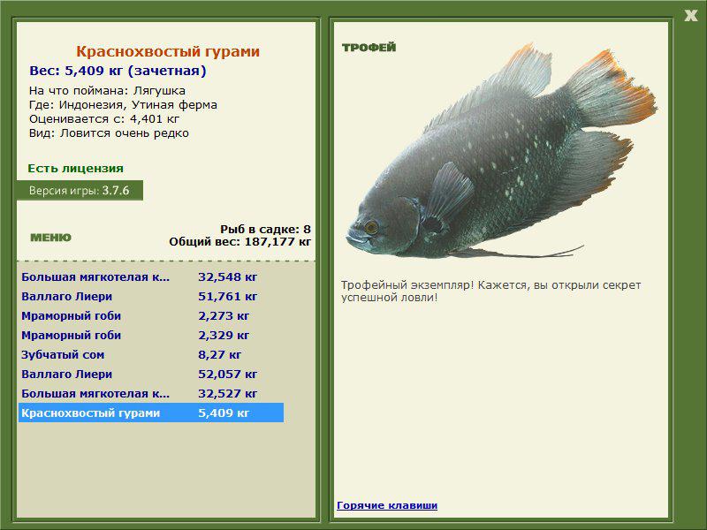
Task: Click the Краснохвостый гурами title heading
Action: 168,51
